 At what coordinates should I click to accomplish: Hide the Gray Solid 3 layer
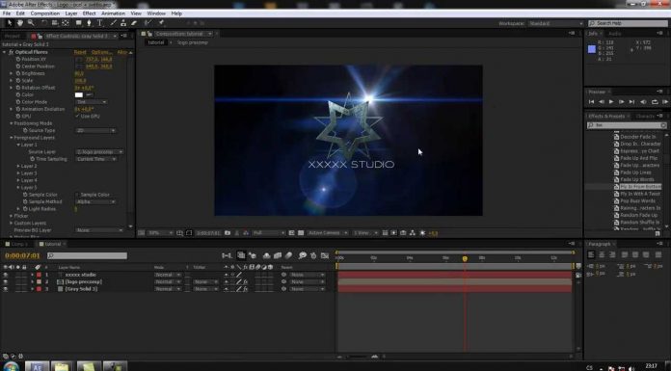click(x=5, y=289)
